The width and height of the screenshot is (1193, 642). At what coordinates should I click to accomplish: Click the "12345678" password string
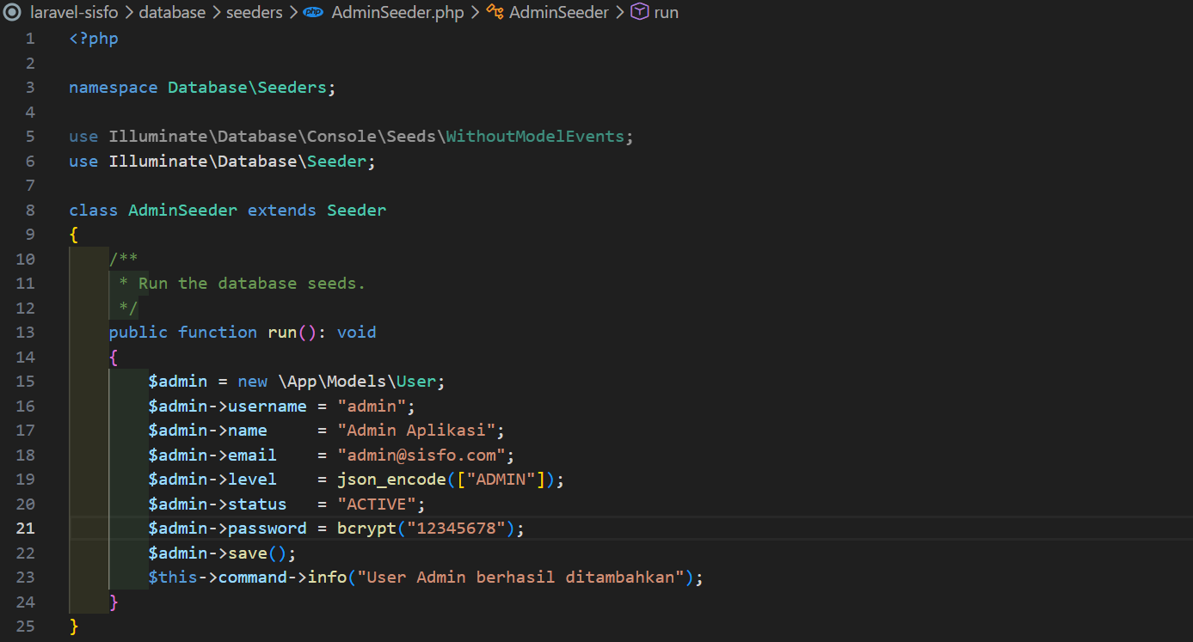456,528
